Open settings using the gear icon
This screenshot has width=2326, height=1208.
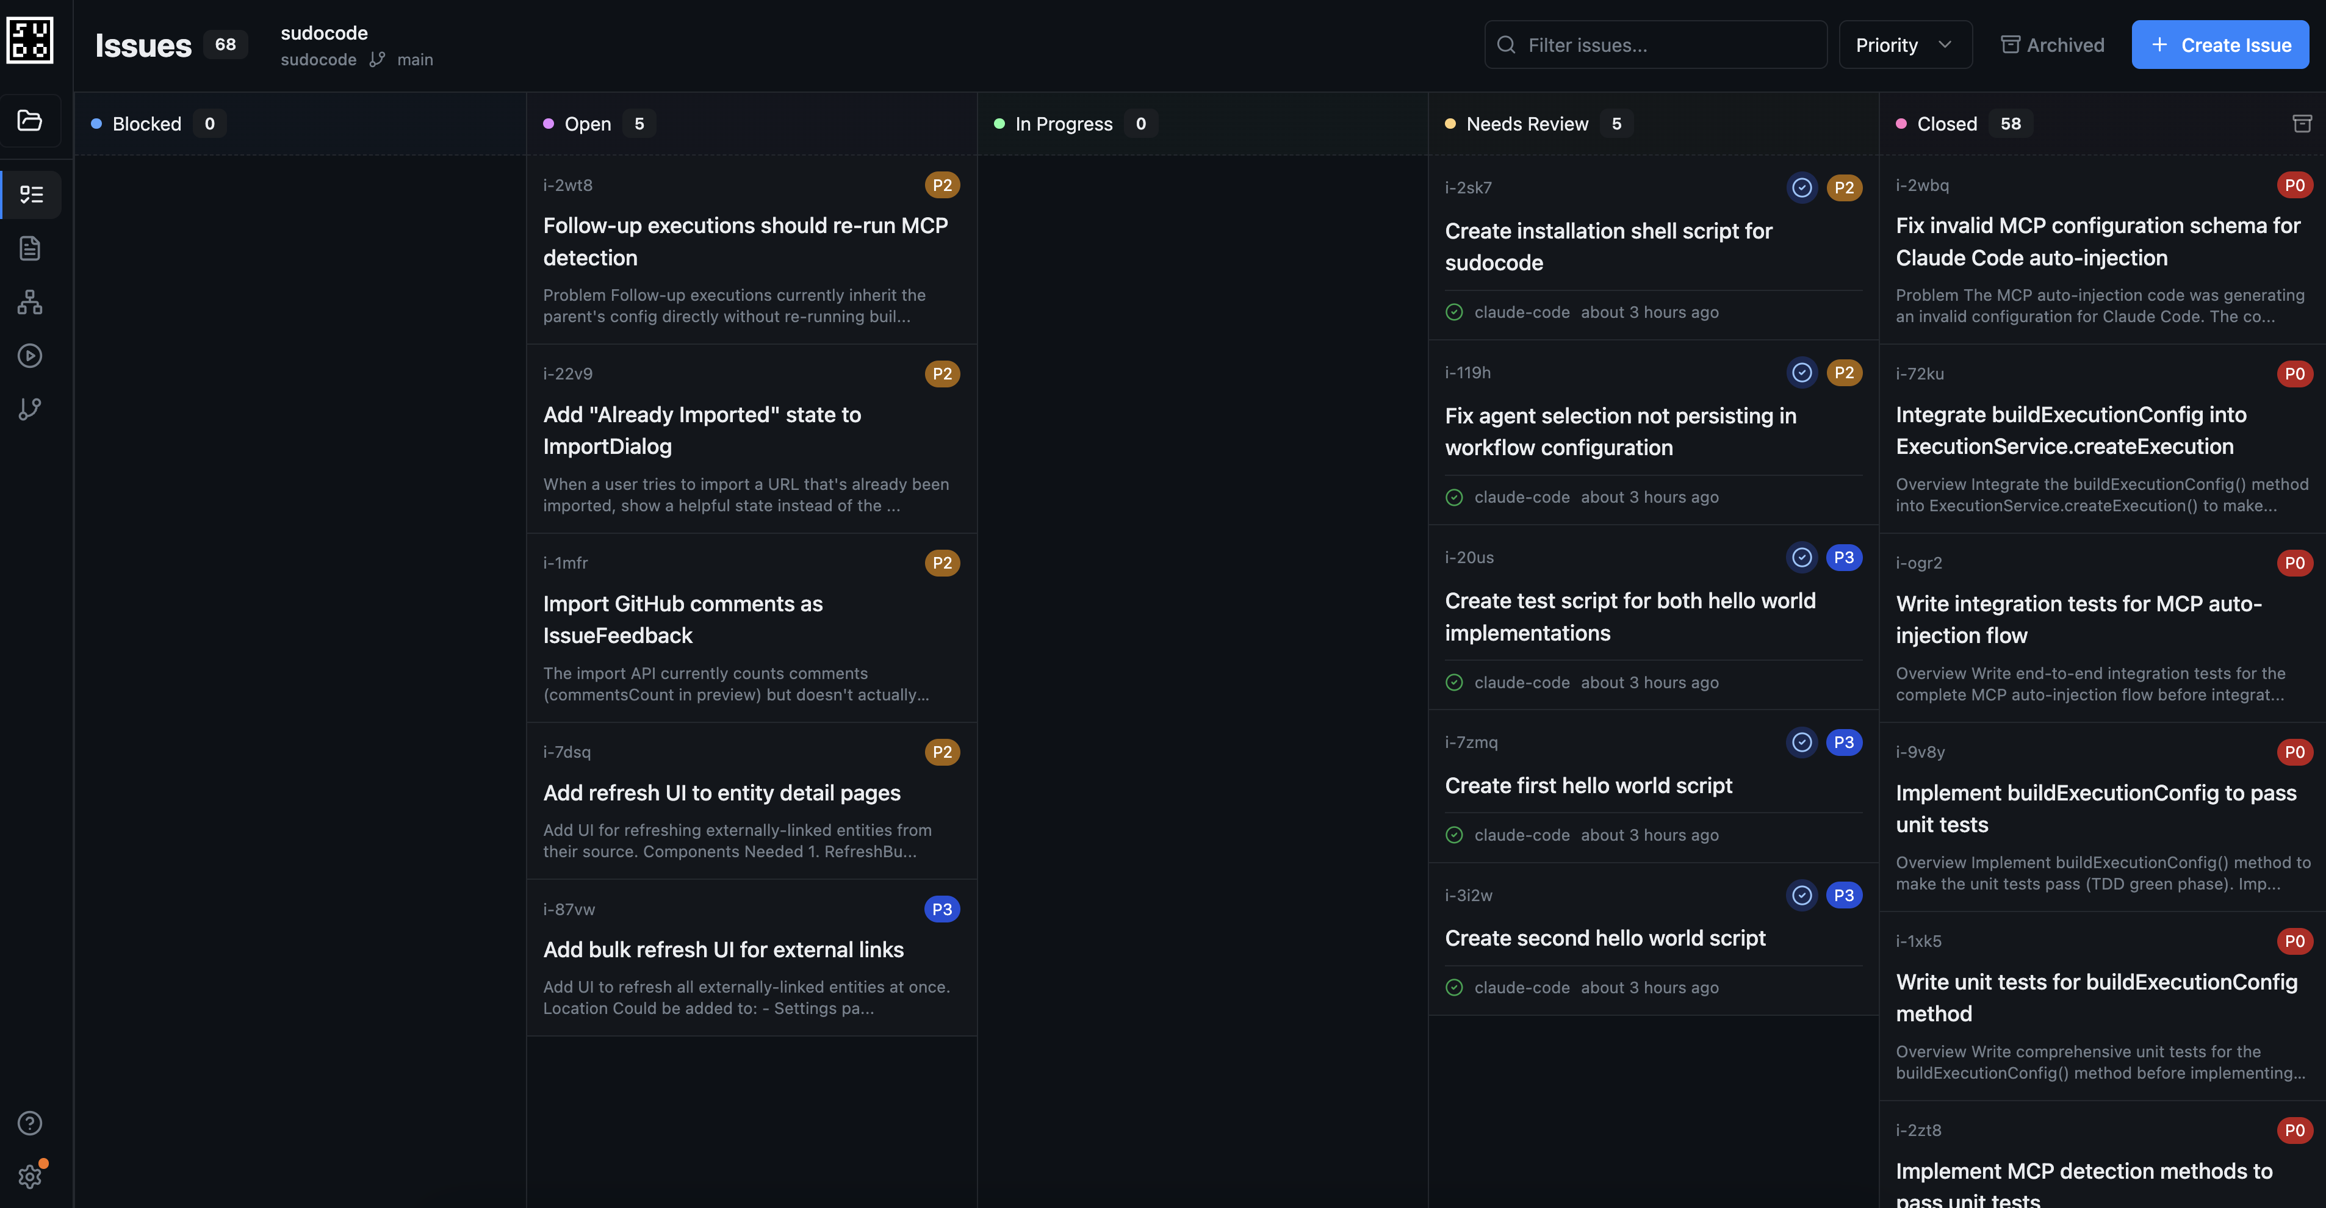coord(30,1176)
